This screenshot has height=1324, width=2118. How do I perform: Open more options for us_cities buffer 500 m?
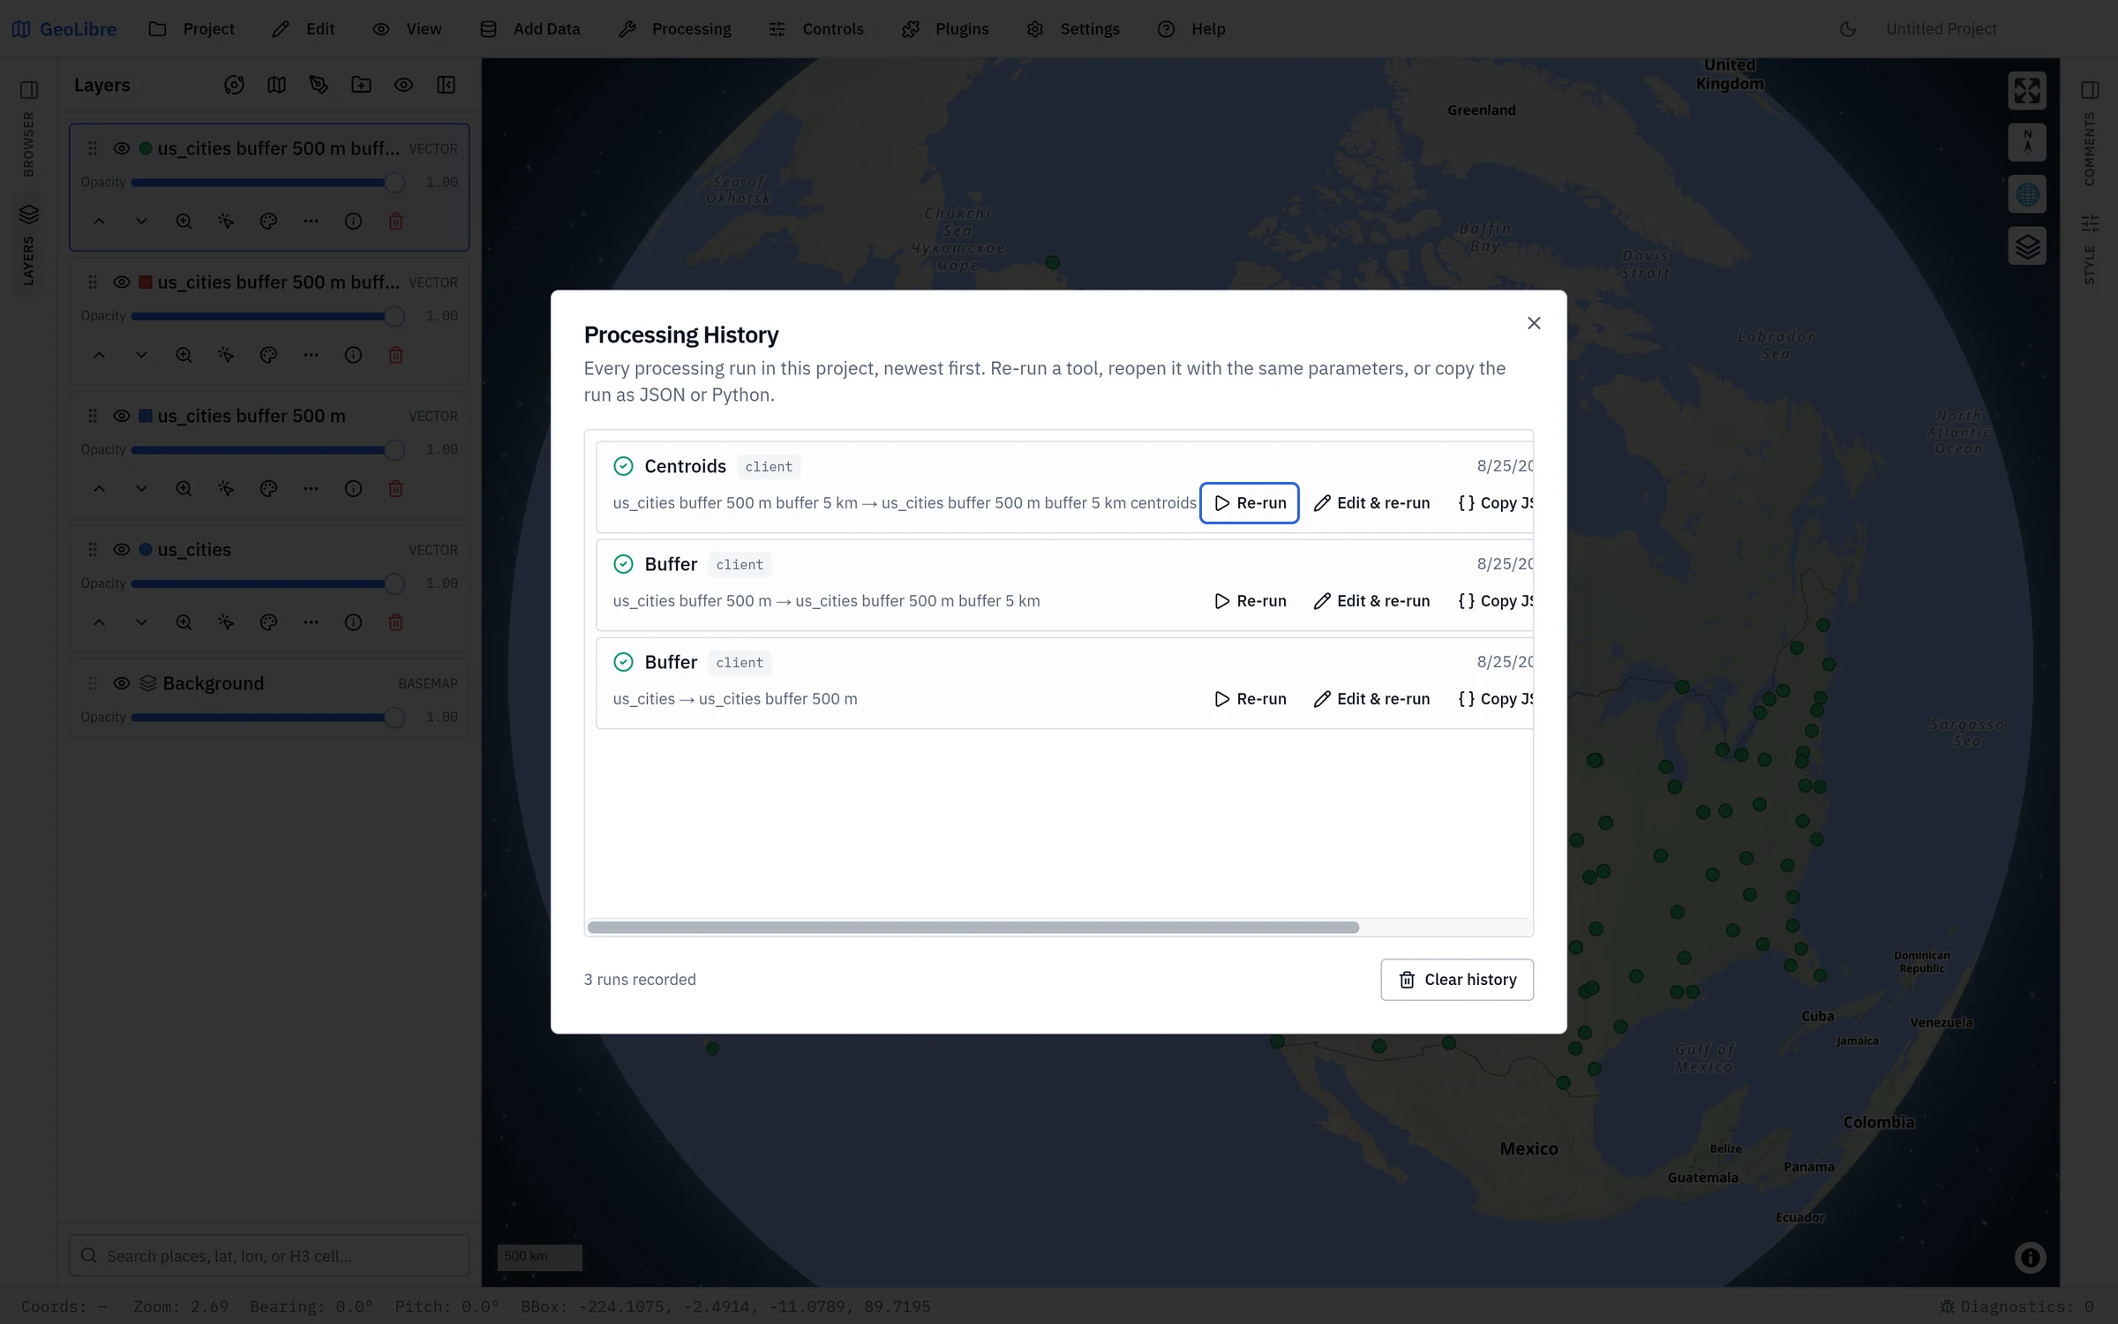point(311,489)
